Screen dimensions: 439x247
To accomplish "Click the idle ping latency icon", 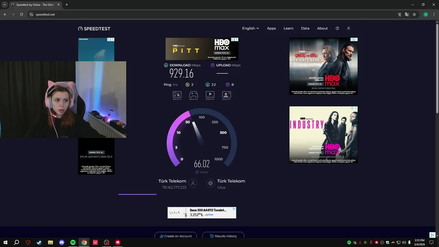I will [x=187, y=85].
